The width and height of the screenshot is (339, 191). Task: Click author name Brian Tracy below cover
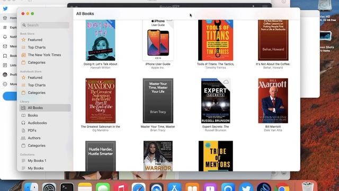158,131
